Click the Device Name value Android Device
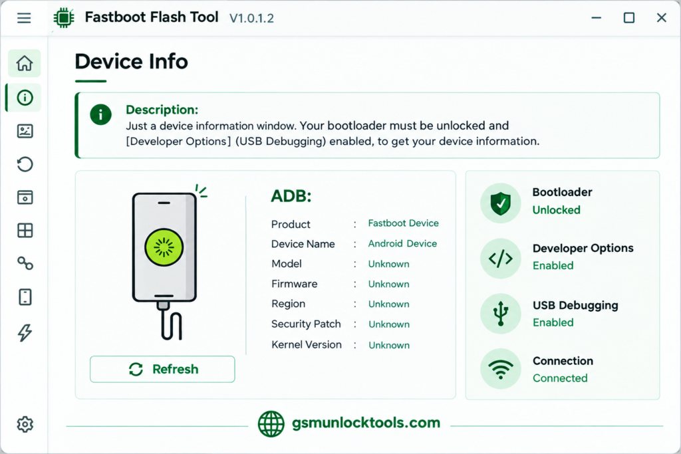The image size is (681, 454). tap(402, 243)
